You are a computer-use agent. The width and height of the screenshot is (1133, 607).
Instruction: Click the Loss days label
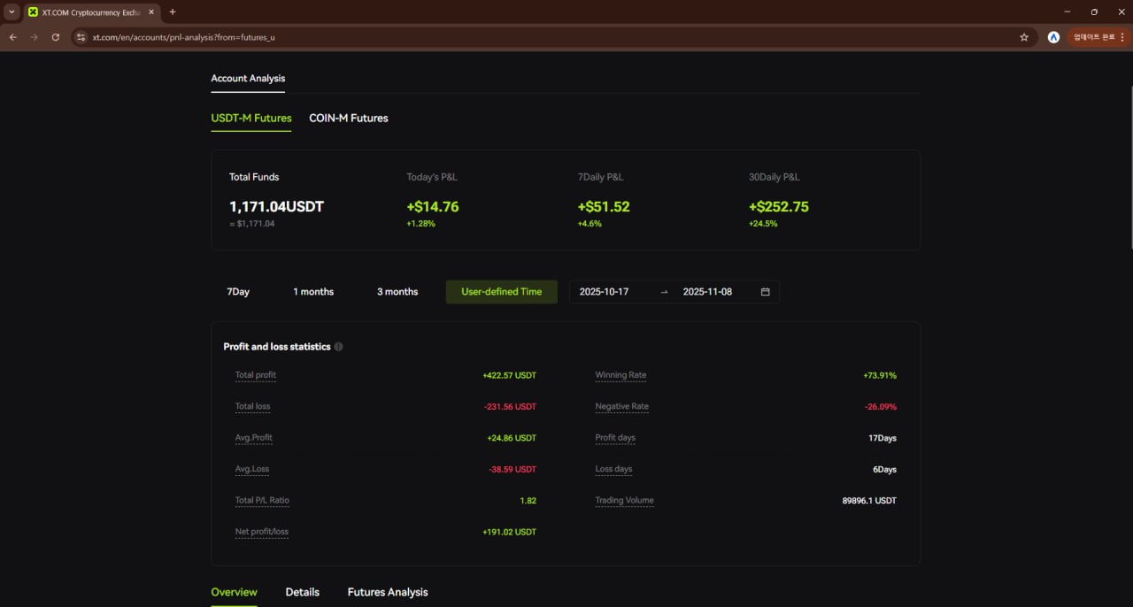(x=613, y=469)
